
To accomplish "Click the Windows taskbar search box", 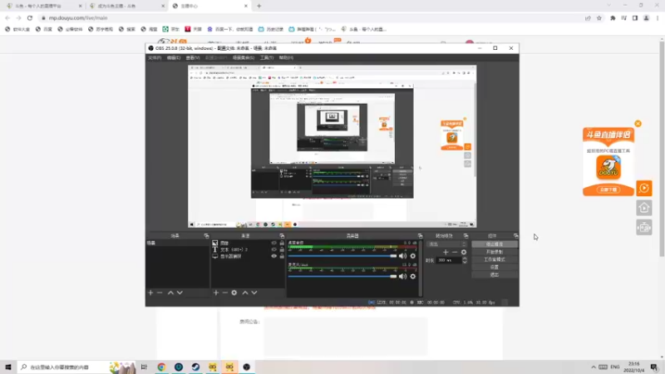I will 76,367.
